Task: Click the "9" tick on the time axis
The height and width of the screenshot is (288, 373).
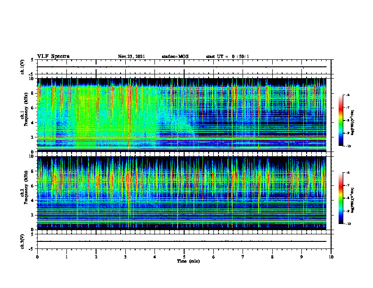Action: (301, 257)
